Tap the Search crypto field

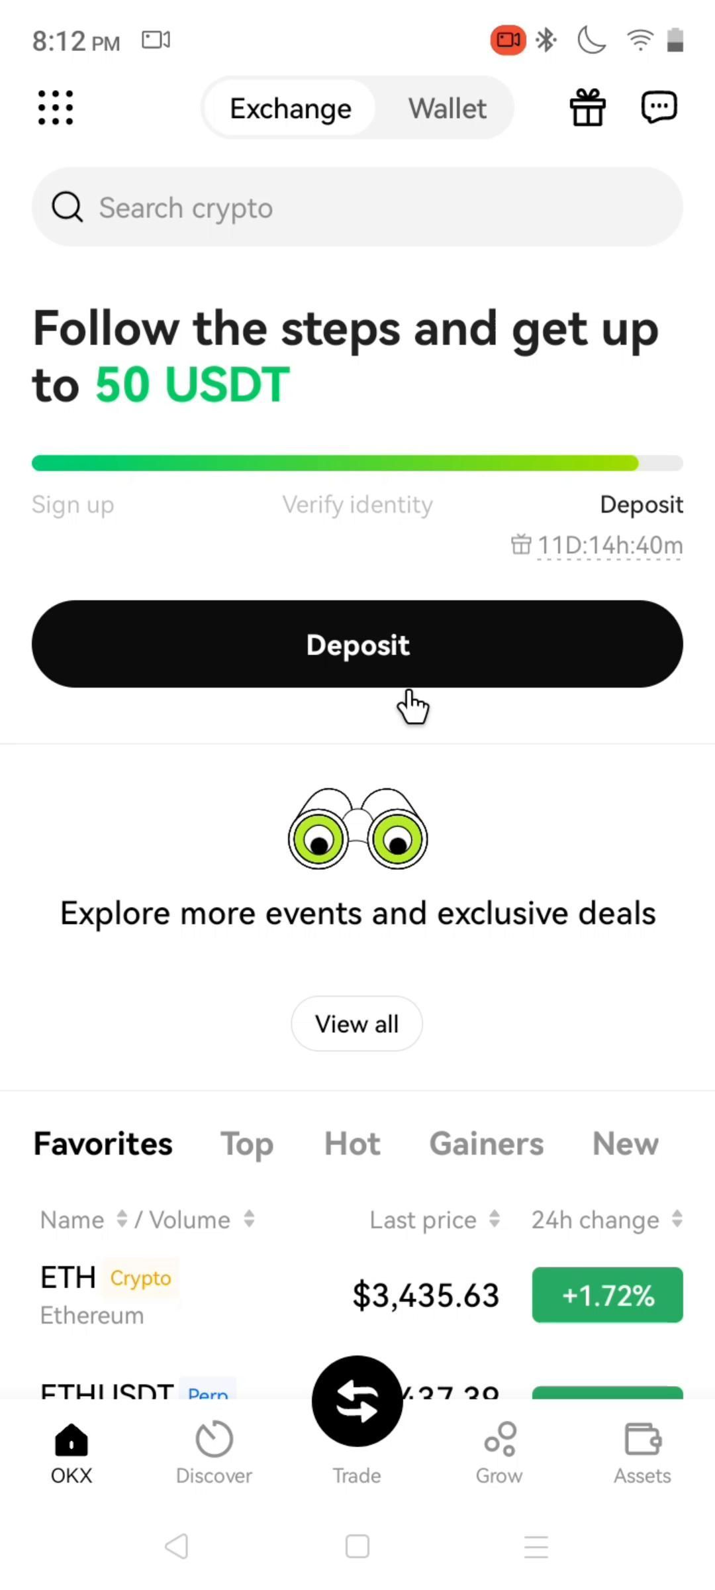coord(357,207)
